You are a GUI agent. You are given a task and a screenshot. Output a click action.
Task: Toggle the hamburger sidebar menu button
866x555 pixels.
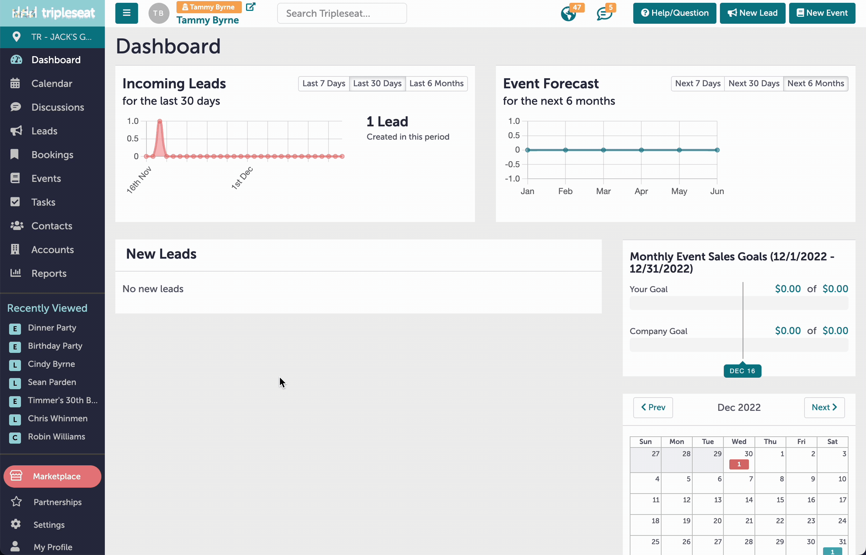click(x=126, y=13)
